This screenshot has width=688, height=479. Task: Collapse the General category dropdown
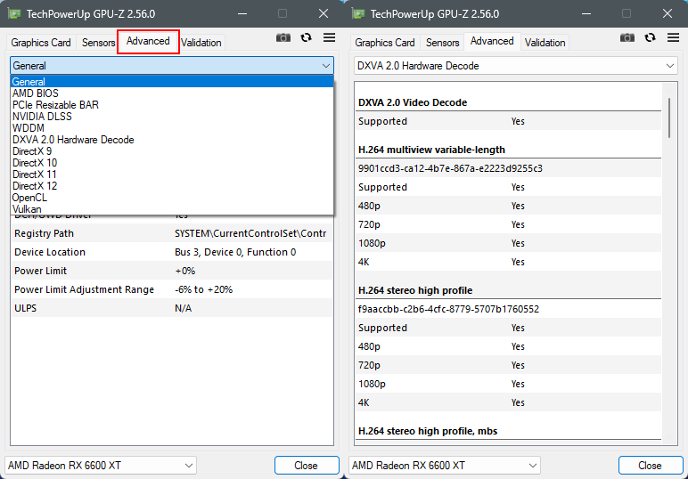click(x=172, y=66)
